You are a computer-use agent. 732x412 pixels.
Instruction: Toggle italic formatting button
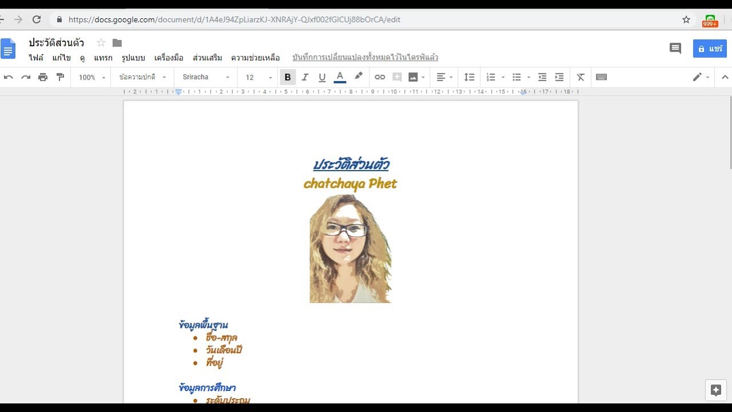(305, 77)
